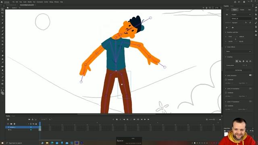The height and width of the screenshot is (145, 258).
Task: Click the instance name input field
Action: tap(241, 19)
